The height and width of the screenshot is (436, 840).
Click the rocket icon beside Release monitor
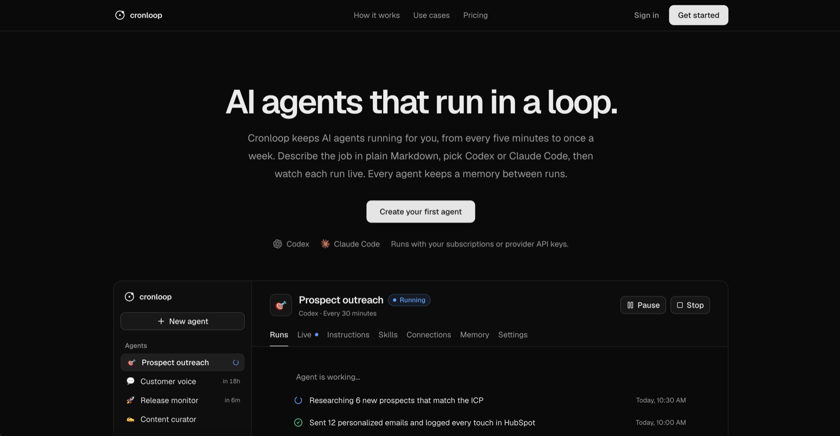pyautogui.click(x=131, y=400)
